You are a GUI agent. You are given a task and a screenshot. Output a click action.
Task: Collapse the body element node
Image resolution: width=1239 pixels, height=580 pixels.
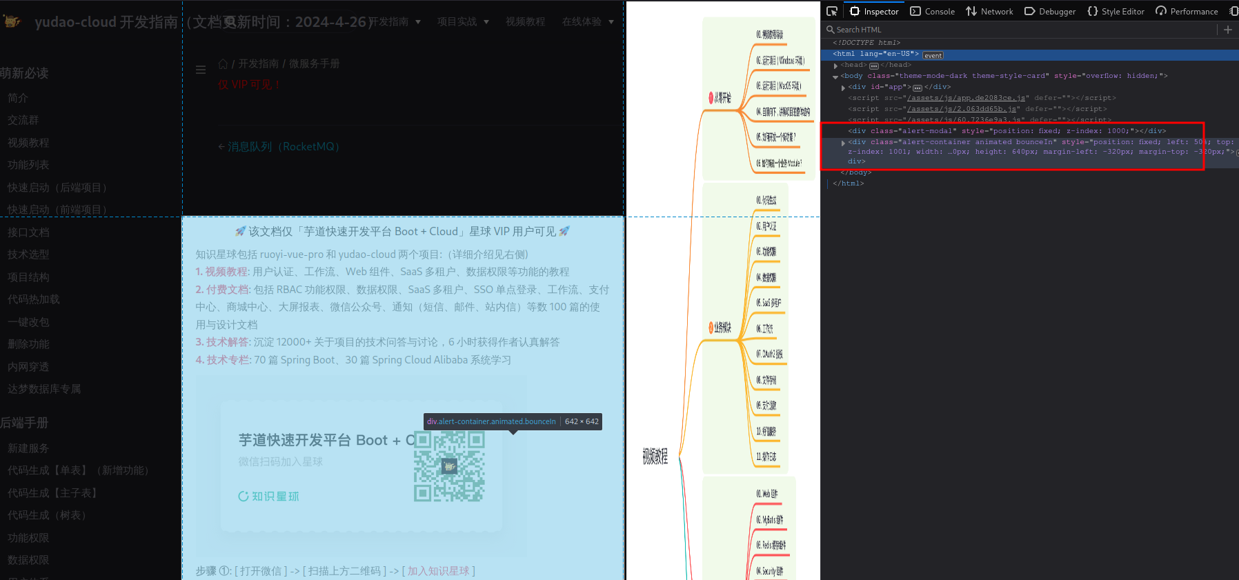tap(835, 77)
